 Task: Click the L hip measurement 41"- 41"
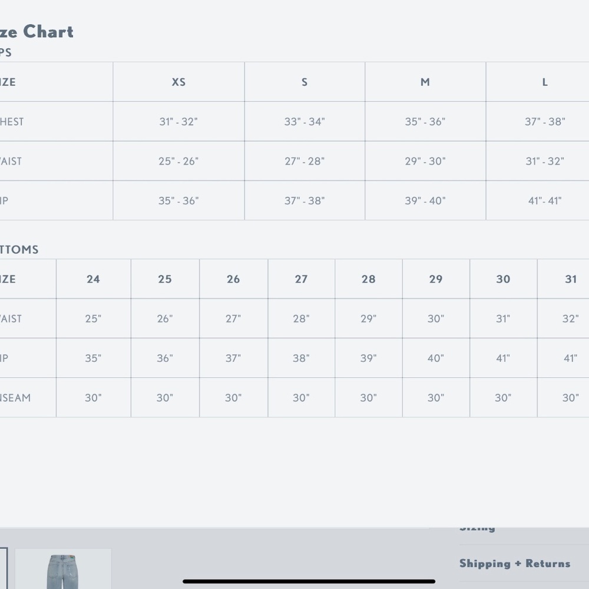[545, 201]
